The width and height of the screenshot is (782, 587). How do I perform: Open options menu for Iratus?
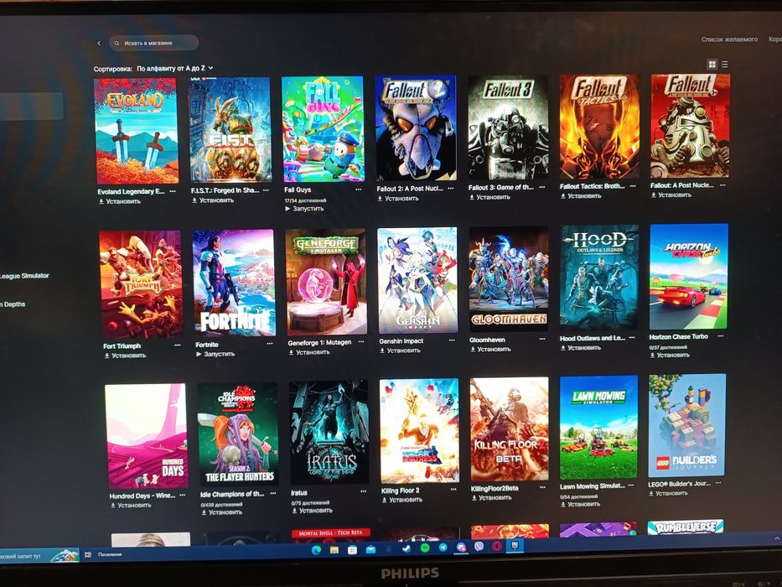363,492
